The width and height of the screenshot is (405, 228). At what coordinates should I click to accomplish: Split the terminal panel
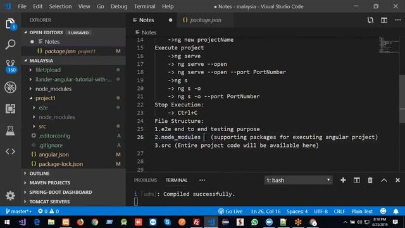[357, 180]
